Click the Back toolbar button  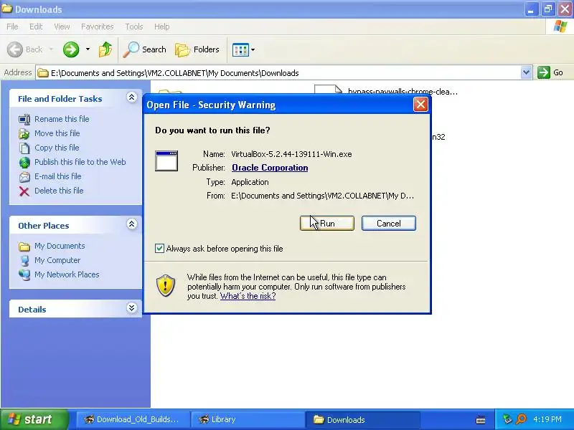(25, 49)
